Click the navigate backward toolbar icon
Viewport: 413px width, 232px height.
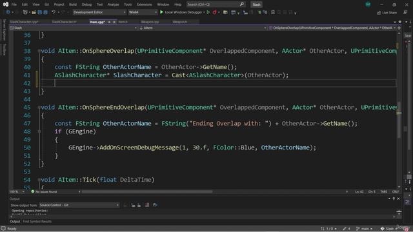pyautogui.click(x=8, y=12)
